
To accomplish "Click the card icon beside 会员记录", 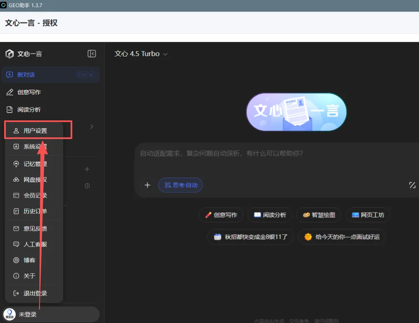I will (16, 196).
